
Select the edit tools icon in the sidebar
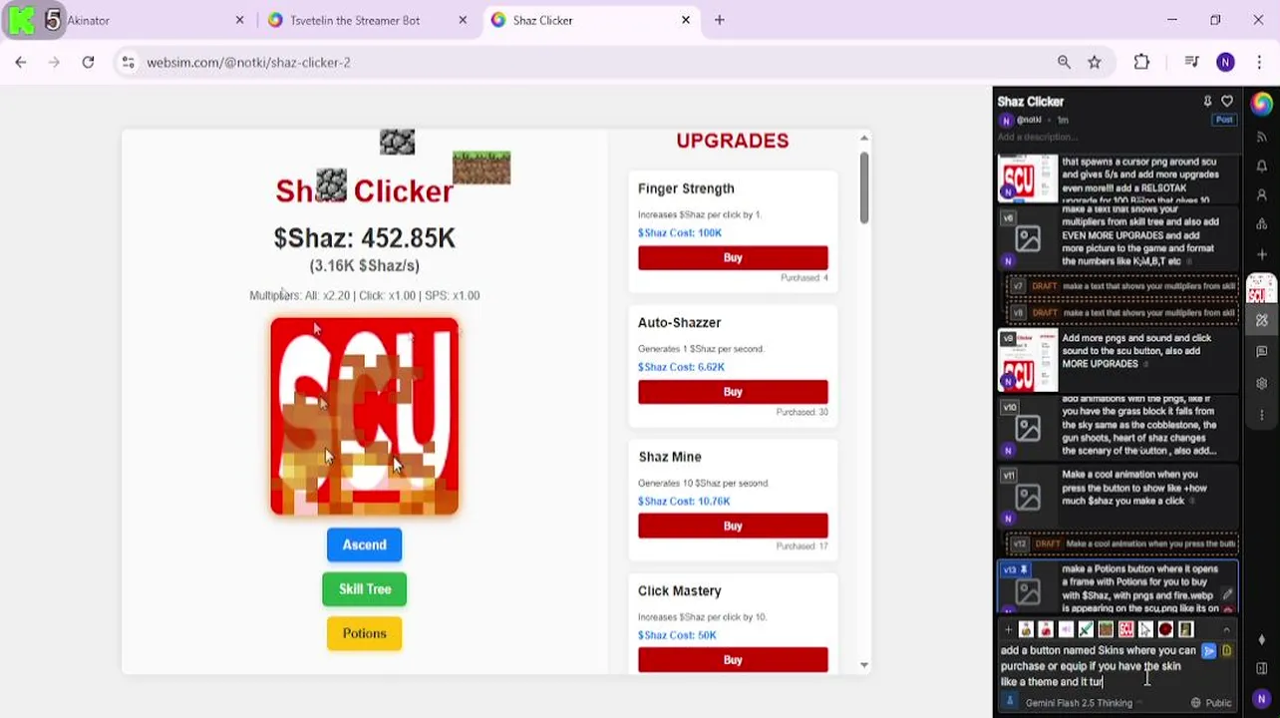tap(1262, 321)
